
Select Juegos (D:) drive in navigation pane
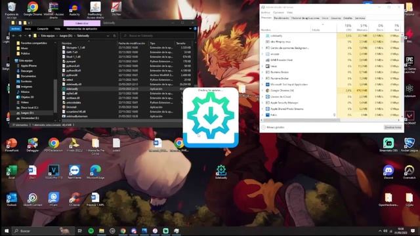tap(27, 113)
